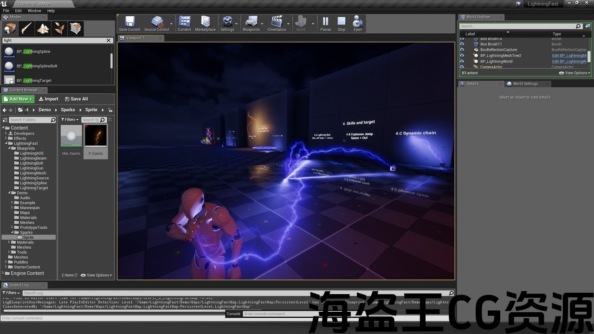594x334 pixels.
Task: Pause the running simulation
Action: coord(325,24)
